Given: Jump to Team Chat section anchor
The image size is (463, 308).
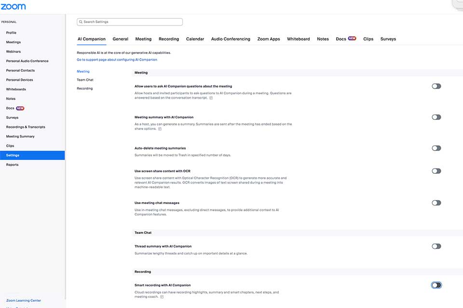Looking at the screenshot, I should (x=85, y=80).
